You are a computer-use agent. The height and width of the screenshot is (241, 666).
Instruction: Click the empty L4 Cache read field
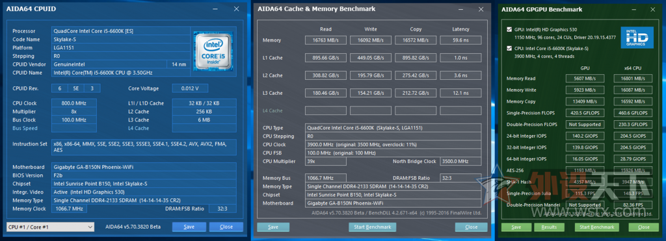click(326, 110)
